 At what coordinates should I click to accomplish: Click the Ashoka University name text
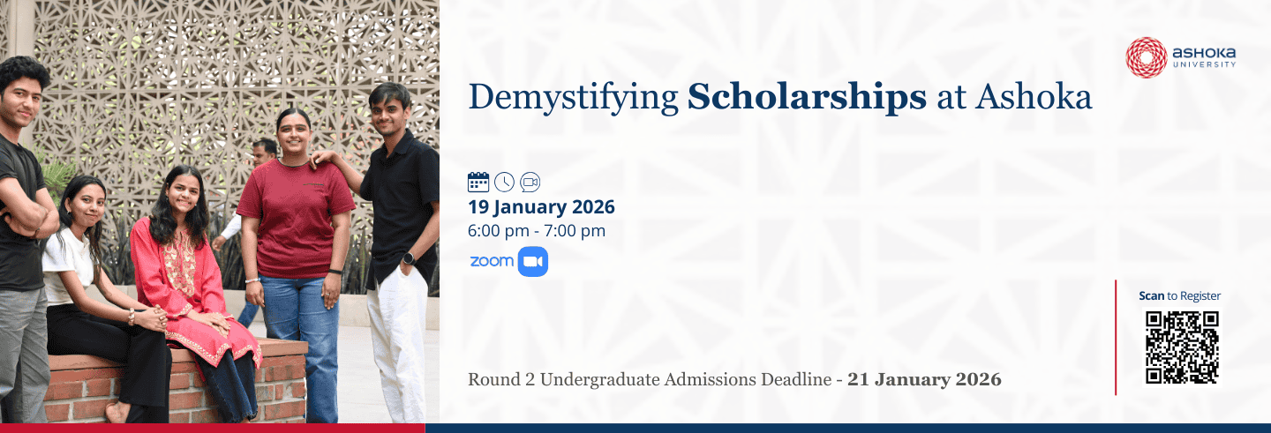1204,57
